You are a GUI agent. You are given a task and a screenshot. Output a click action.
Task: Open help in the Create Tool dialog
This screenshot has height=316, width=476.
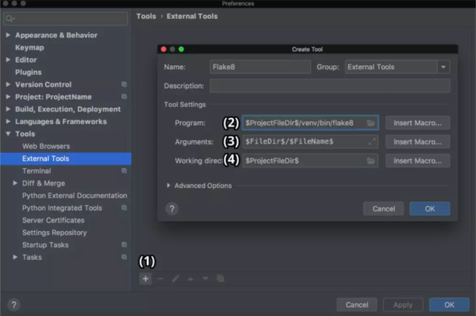click(x=172, y=209)
